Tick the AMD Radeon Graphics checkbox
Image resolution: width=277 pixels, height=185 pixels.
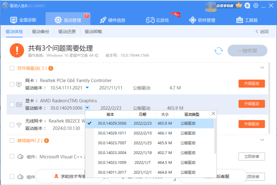pos(12,105)
